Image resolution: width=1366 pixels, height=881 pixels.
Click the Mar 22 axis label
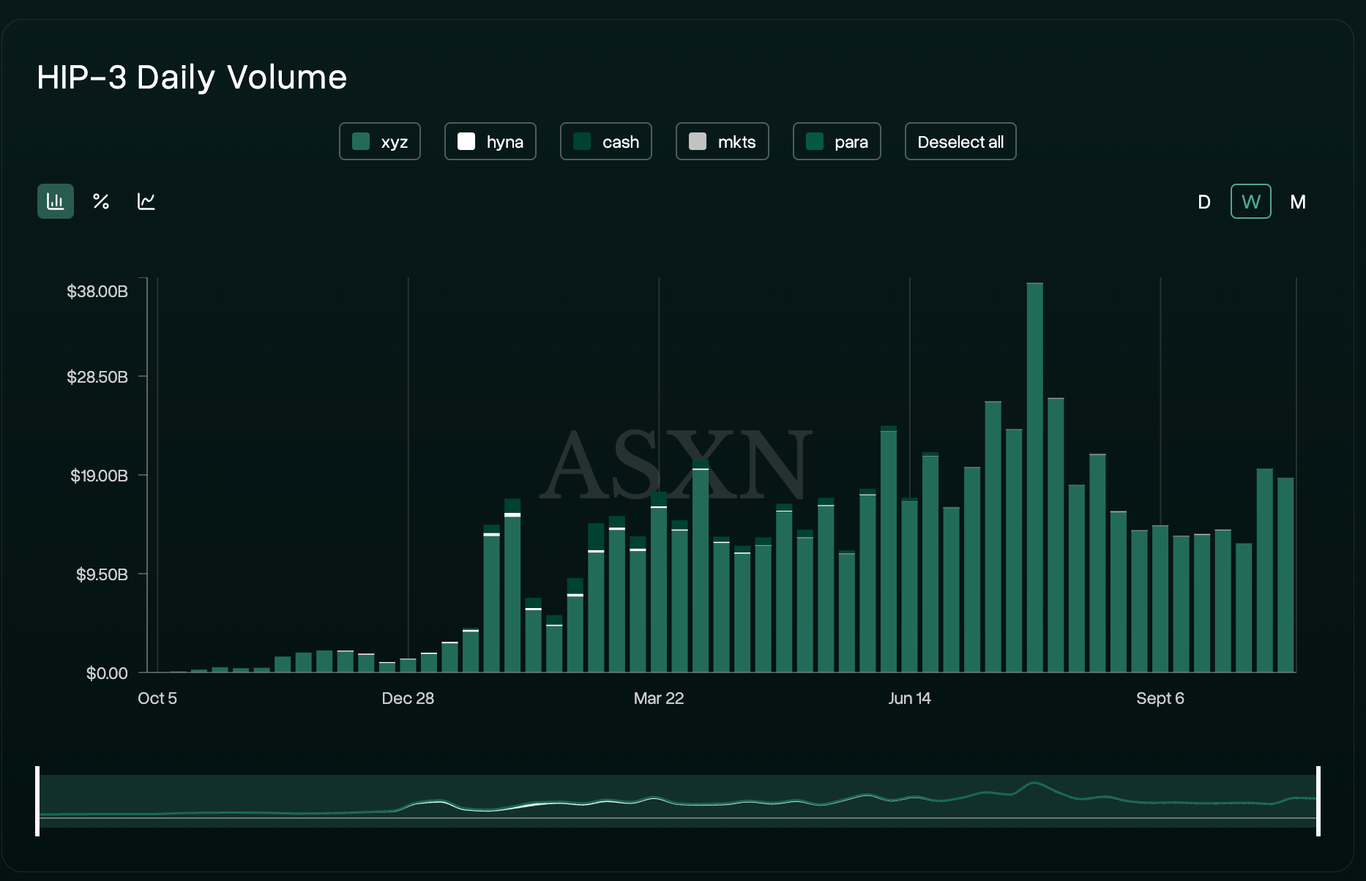pyautogui.click(x=659, y=698)
